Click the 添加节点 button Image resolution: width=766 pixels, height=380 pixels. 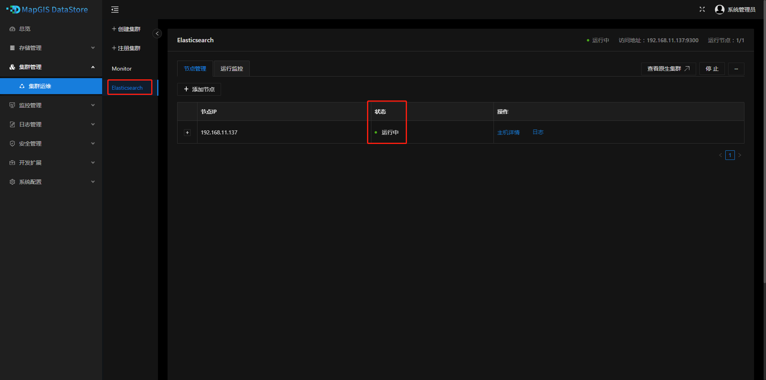point(199,89)
